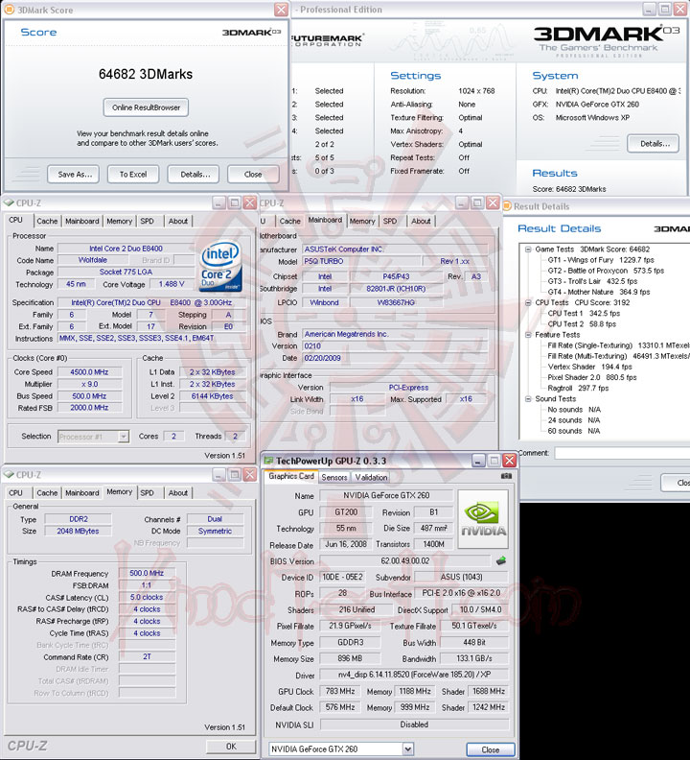
Task: Click the GPU-Z BIOS Version field
Action: click(x=404, y=560)
